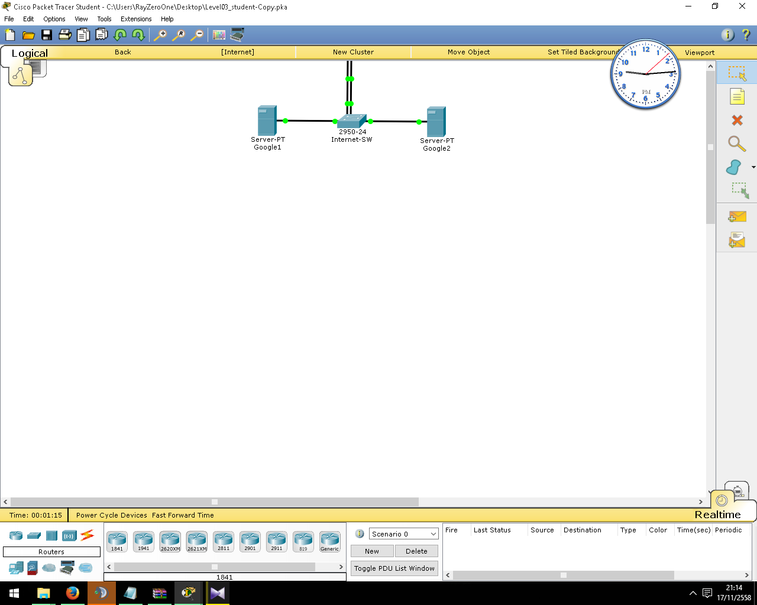
Task: Open File Explorer from the taskbar
Action: [44, 593]
